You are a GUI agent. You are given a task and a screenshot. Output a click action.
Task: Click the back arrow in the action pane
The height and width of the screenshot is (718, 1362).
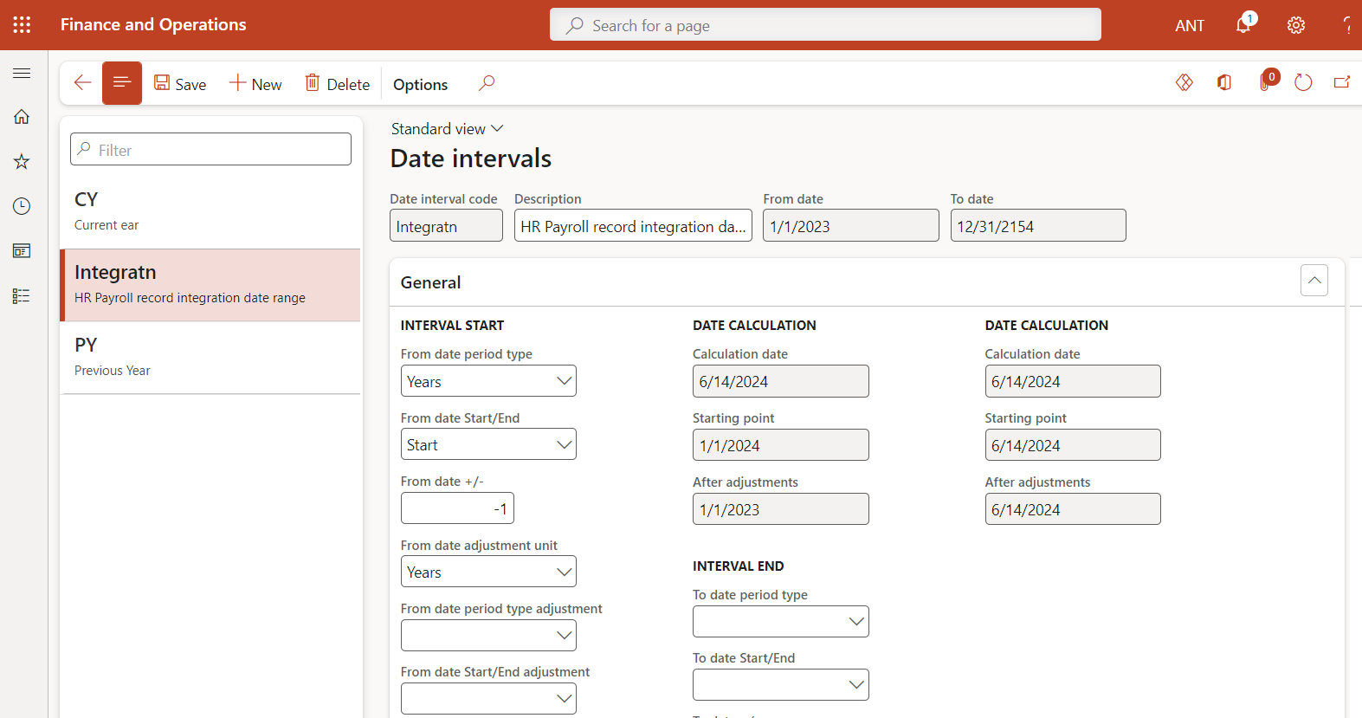82,83
